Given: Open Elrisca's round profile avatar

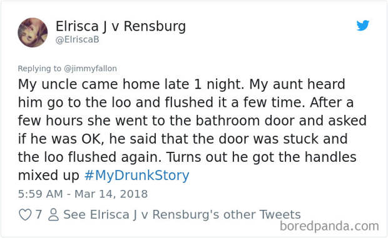Looking at the screenshot, I should tap(33, 32).
